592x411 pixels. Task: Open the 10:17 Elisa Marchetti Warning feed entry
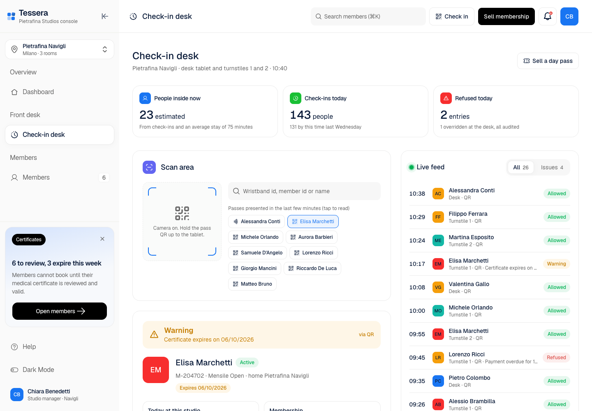pyautogui.click(x=489, y=264)
